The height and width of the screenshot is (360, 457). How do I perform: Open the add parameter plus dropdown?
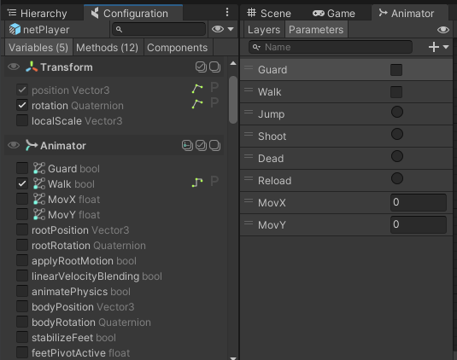pyautogui.click(x=438, y=47)
